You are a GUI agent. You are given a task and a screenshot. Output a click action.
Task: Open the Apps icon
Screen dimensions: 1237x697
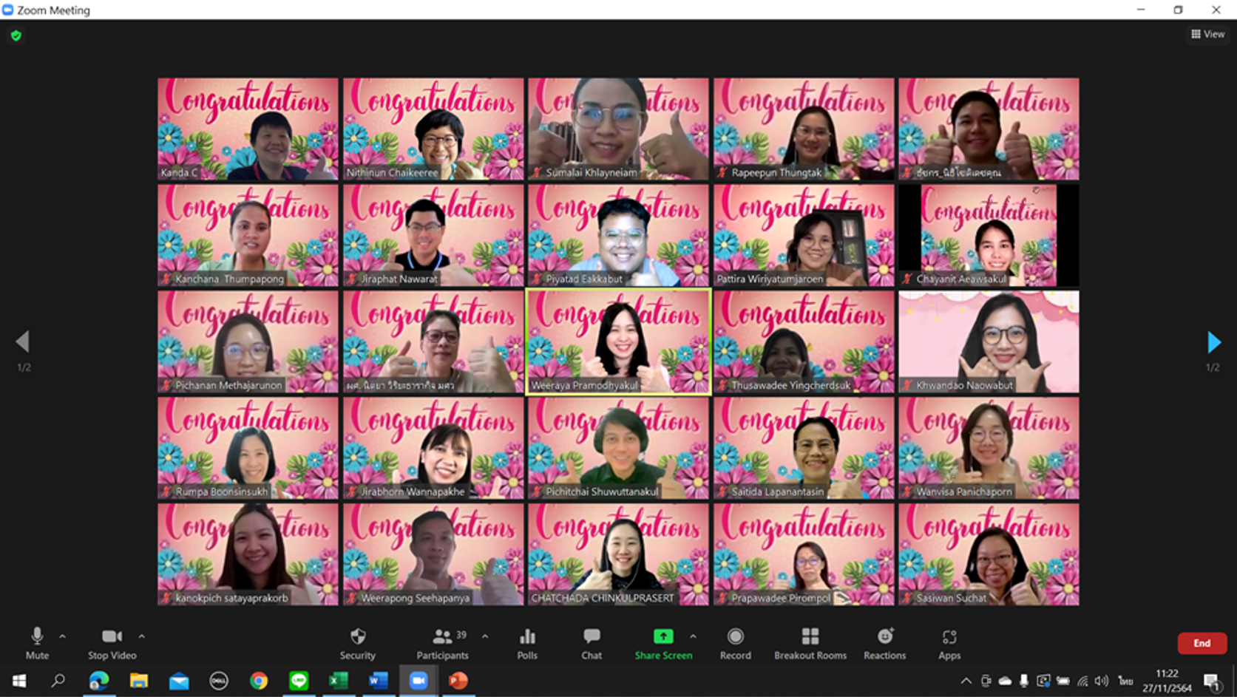(949, 642)
